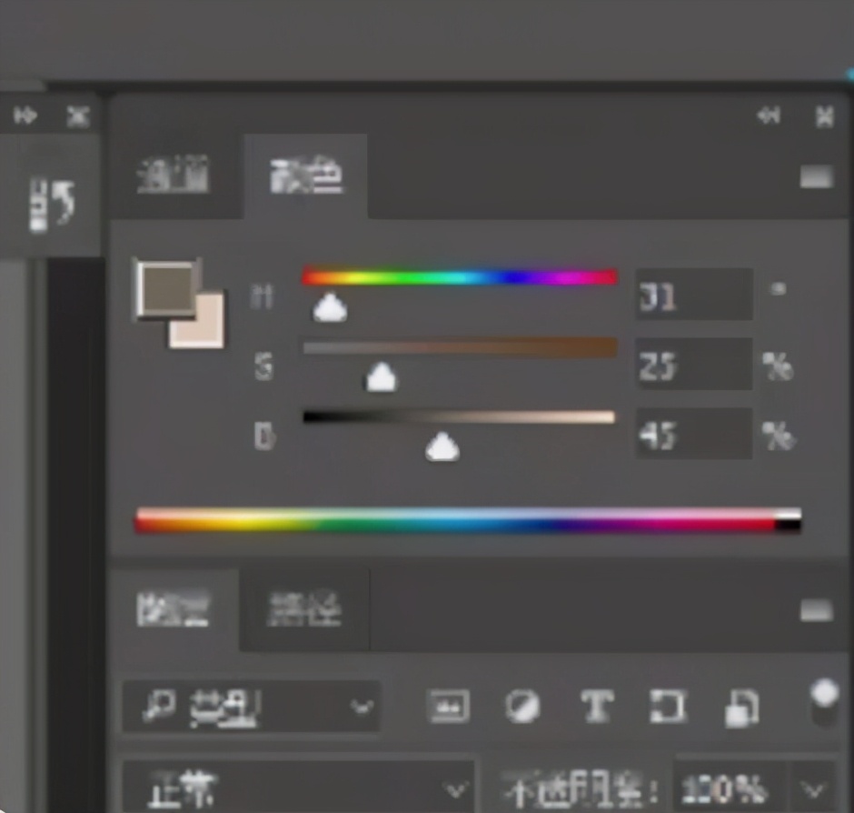Switch to the 通道 (Channels) tab
Screen dimensions: 854x813
pos(174,175)
